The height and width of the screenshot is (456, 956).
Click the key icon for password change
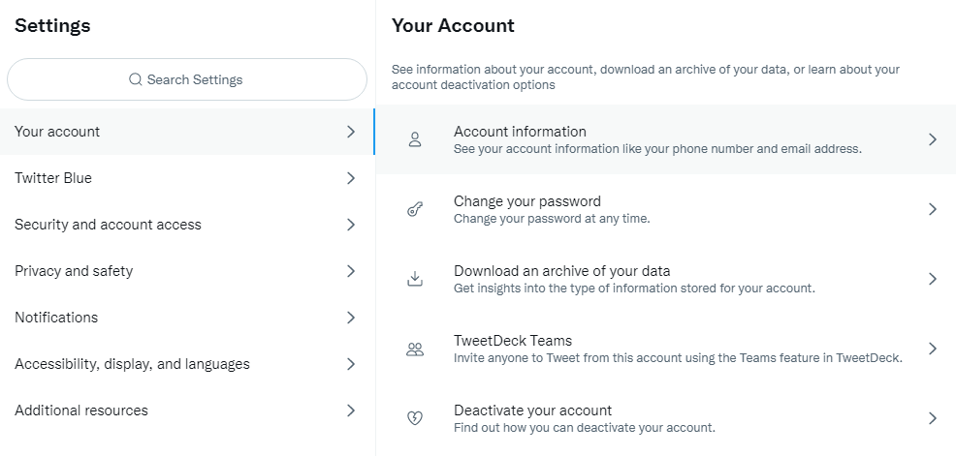tap(415, 209)
